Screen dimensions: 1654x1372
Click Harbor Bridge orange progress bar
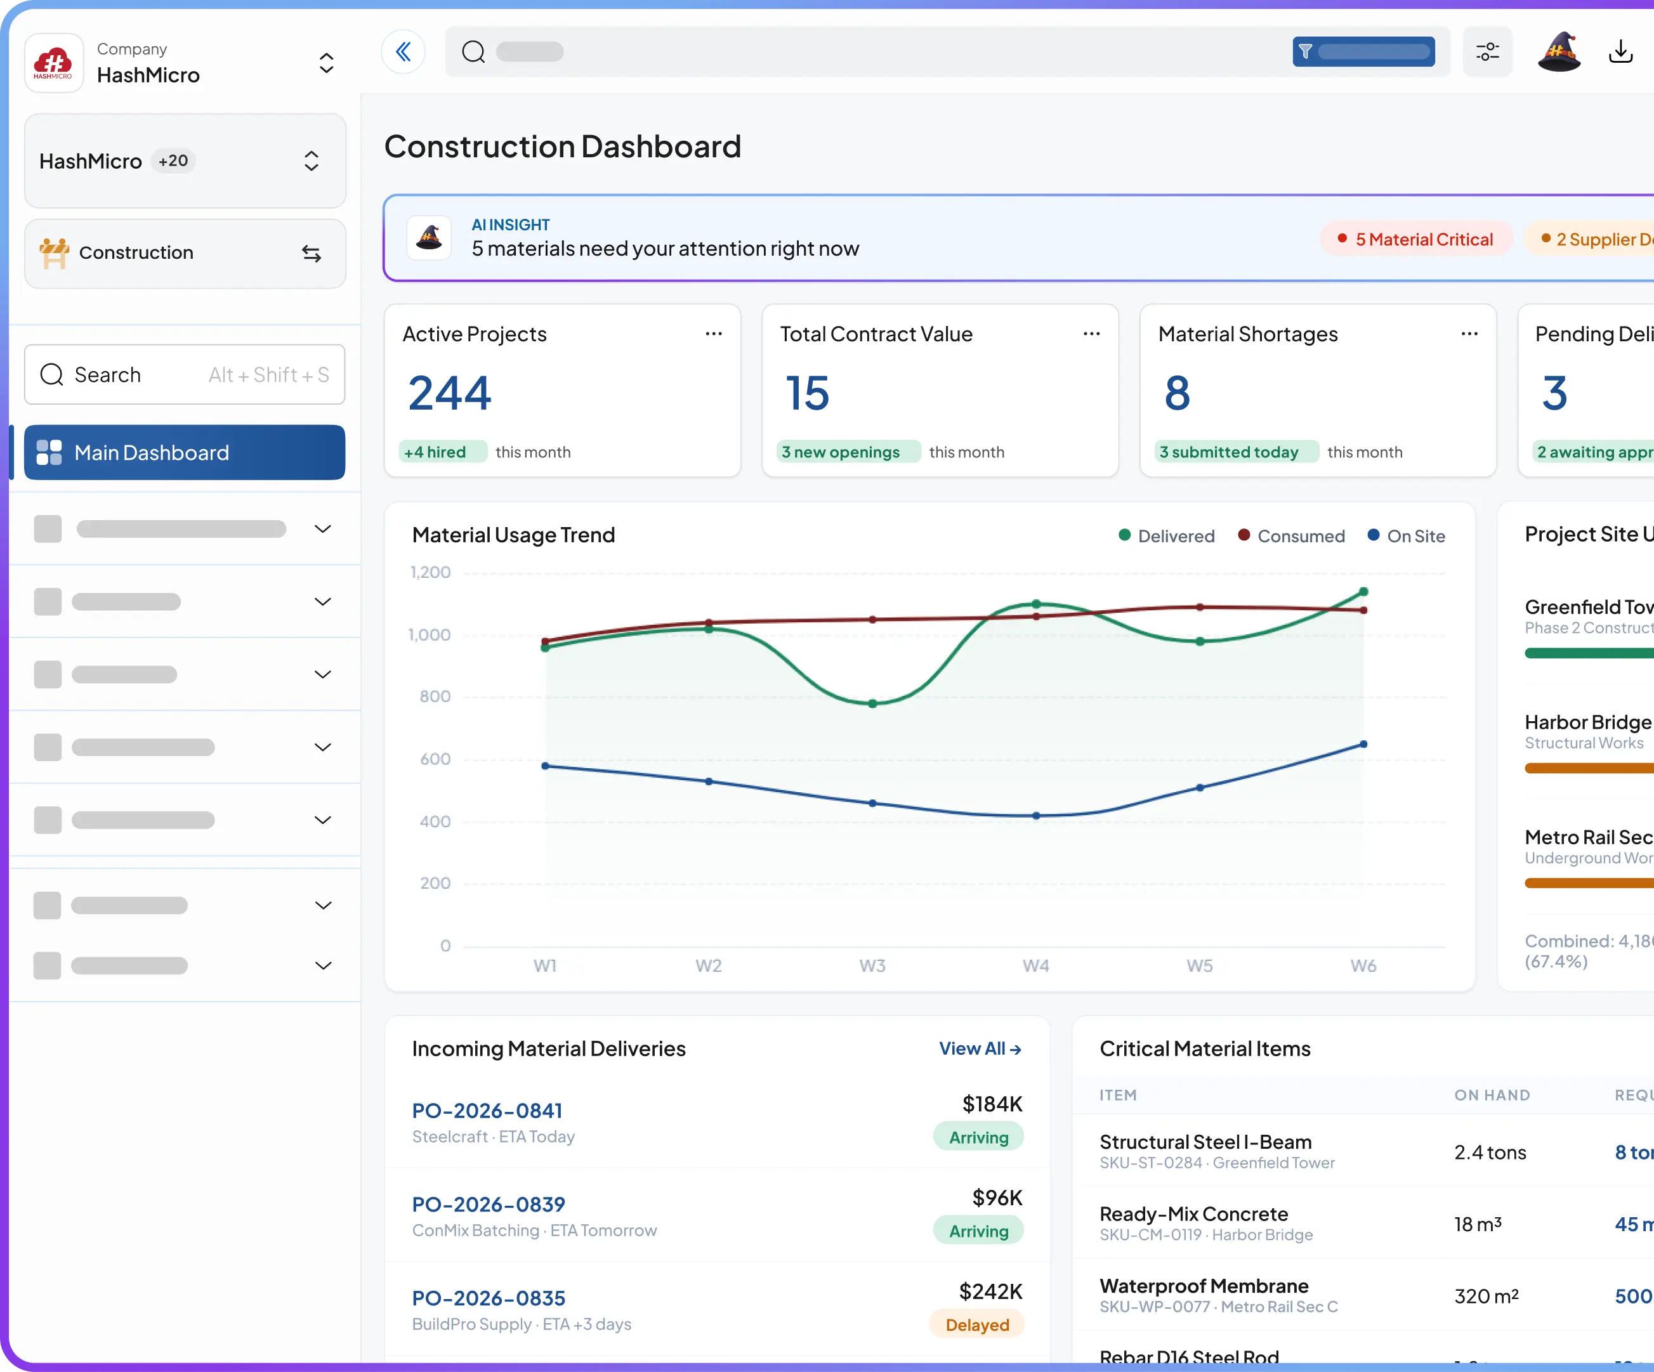pos(1589,768)
